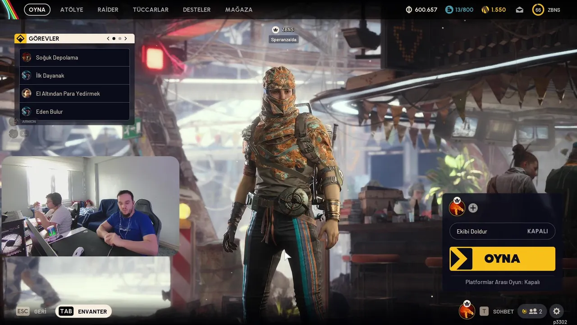Open the El Altından Para Yedirmek quest
Image resolution: width=577 pixels, height=325 pixels.
[74, 93]
